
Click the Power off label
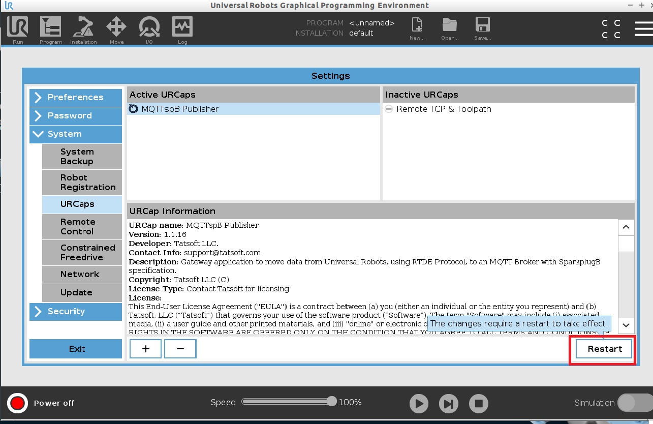click(54, 403)
